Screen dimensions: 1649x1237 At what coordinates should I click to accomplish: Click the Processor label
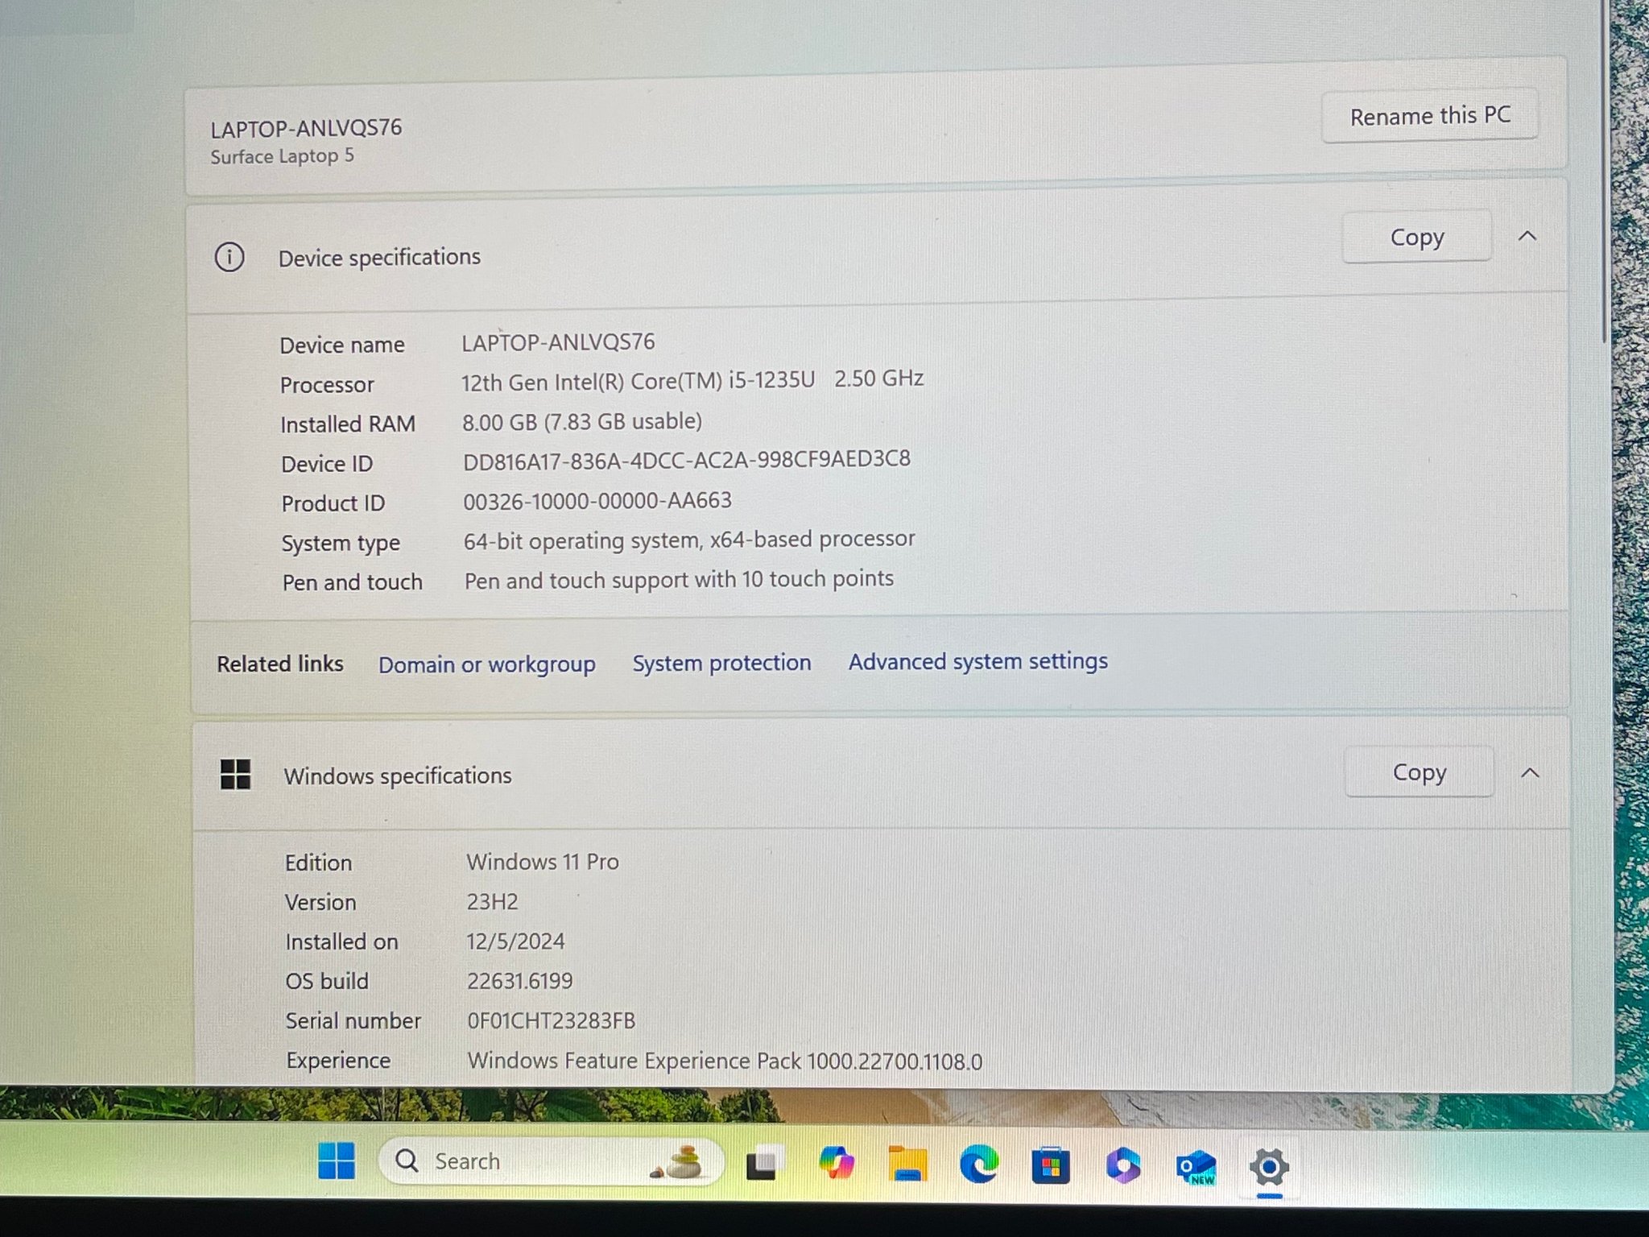[x=327, y=385]
